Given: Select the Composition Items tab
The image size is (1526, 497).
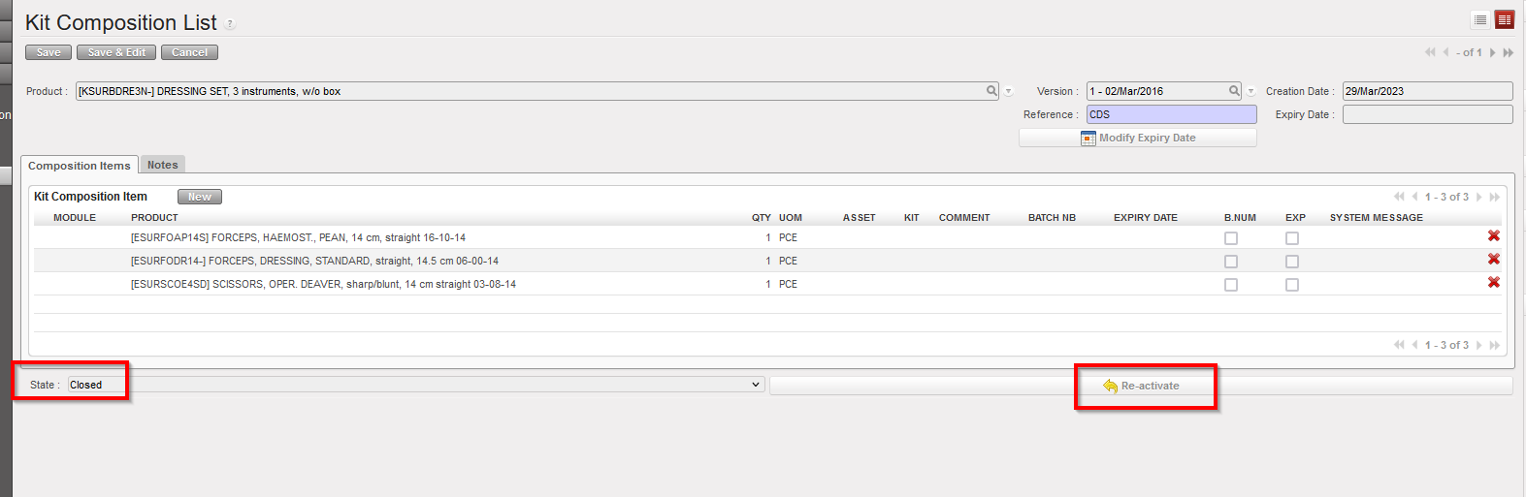Looking at the screenshot, I should [79, 166].
